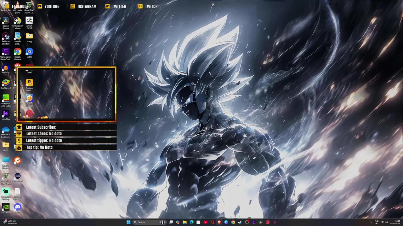Open Microsoft Store from the taskbar
The height and width of the screenshot is (226, 403).
coord(198,222)
